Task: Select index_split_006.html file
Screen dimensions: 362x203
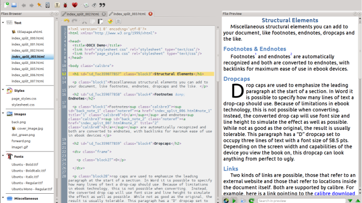Action: [28, 75]
